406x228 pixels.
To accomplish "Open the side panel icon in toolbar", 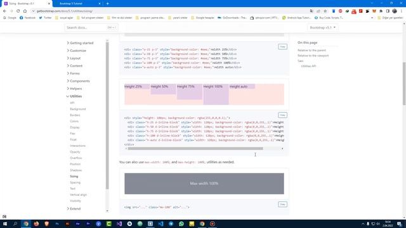I will (x=388, y=11).
